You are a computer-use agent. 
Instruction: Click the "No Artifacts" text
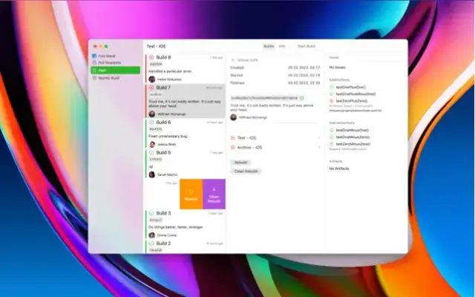coord(339,169)
